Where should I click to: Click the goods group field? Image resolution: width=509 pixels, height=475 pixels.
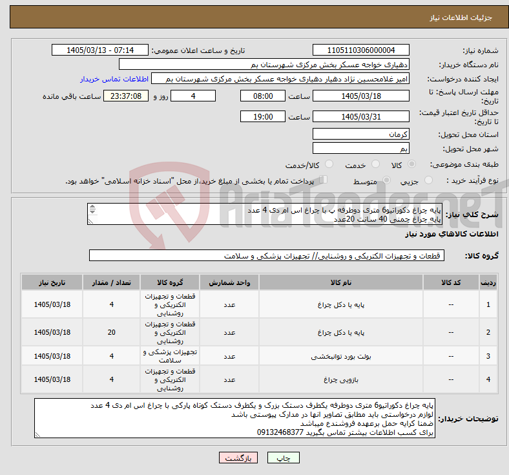tap(267, 255)
